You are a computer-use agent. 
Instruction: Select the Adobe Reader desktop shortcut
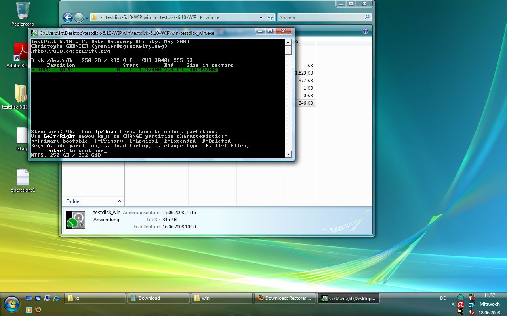click(20, 55)
